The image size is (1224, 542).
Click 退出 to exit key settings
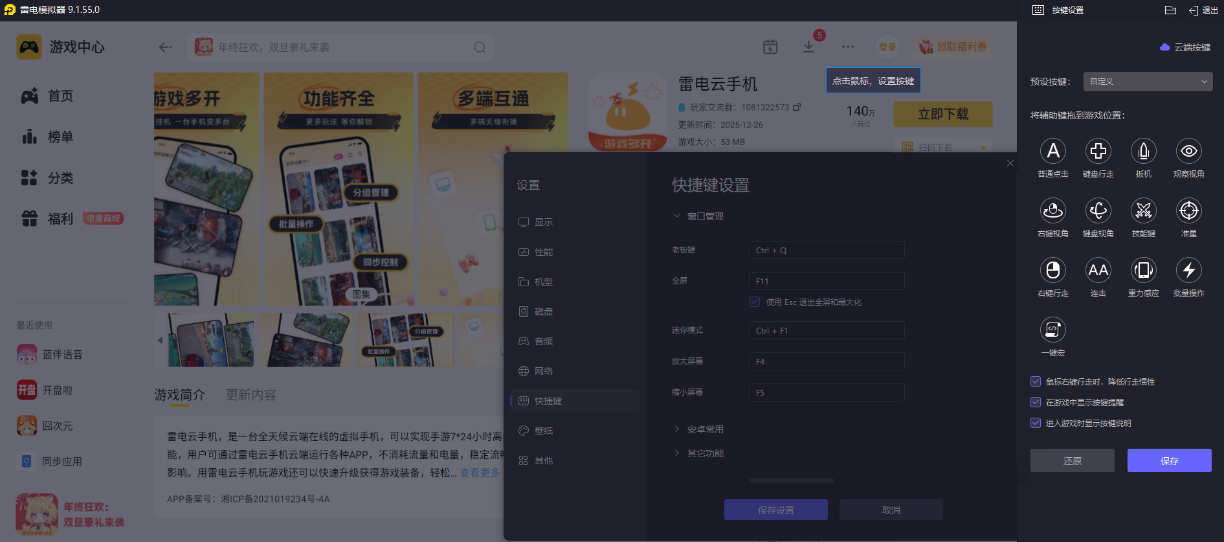click(x=1203, y=10)
